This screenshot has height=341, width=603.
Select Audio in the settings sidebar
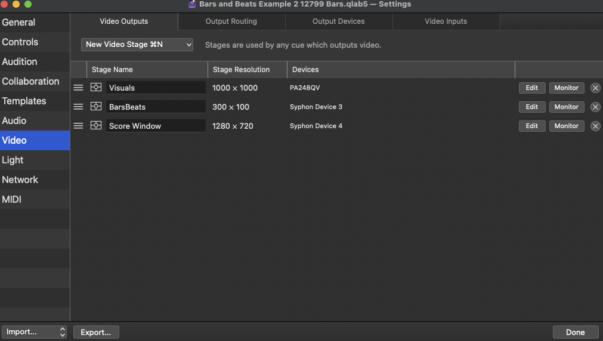point(14,120)
